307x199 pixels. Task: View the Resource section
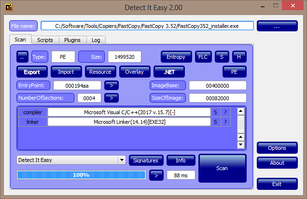pos(100,72)
